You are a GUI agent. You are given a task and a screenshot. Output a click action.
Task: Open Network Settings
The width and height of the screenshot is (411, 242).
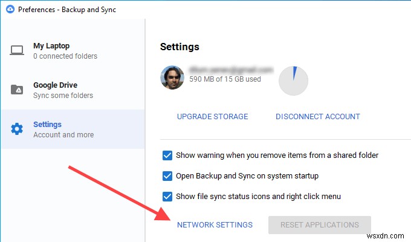pyautogui.click(x=215, y=225)
